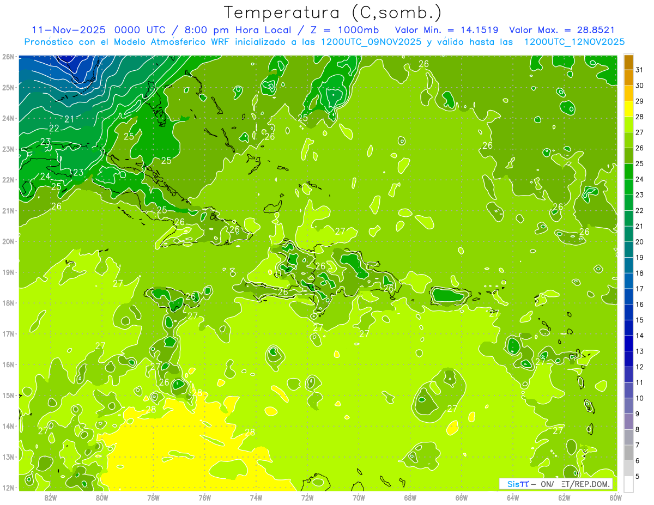Click "1200UTC_09NOV2025" initialization time
654x505 pixels.
371,41
